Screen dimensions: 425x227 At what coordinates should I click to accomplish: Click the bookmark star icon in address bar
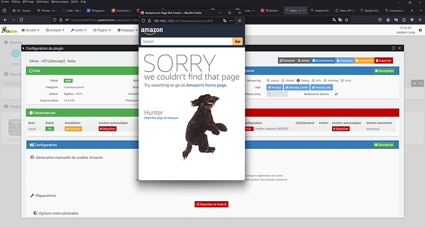point(346,20)
